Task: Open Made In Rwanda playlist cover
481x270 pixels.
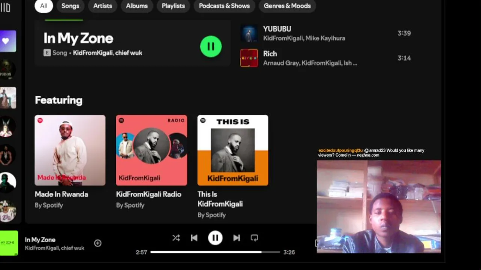Action: click(x=70, y=150)
